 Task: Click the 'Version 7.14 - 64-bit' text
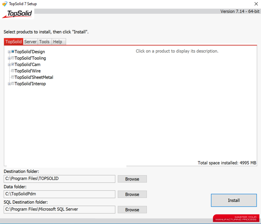(240, 11)
